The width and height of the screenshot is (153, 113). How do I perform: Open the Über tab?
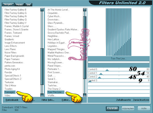28,5
